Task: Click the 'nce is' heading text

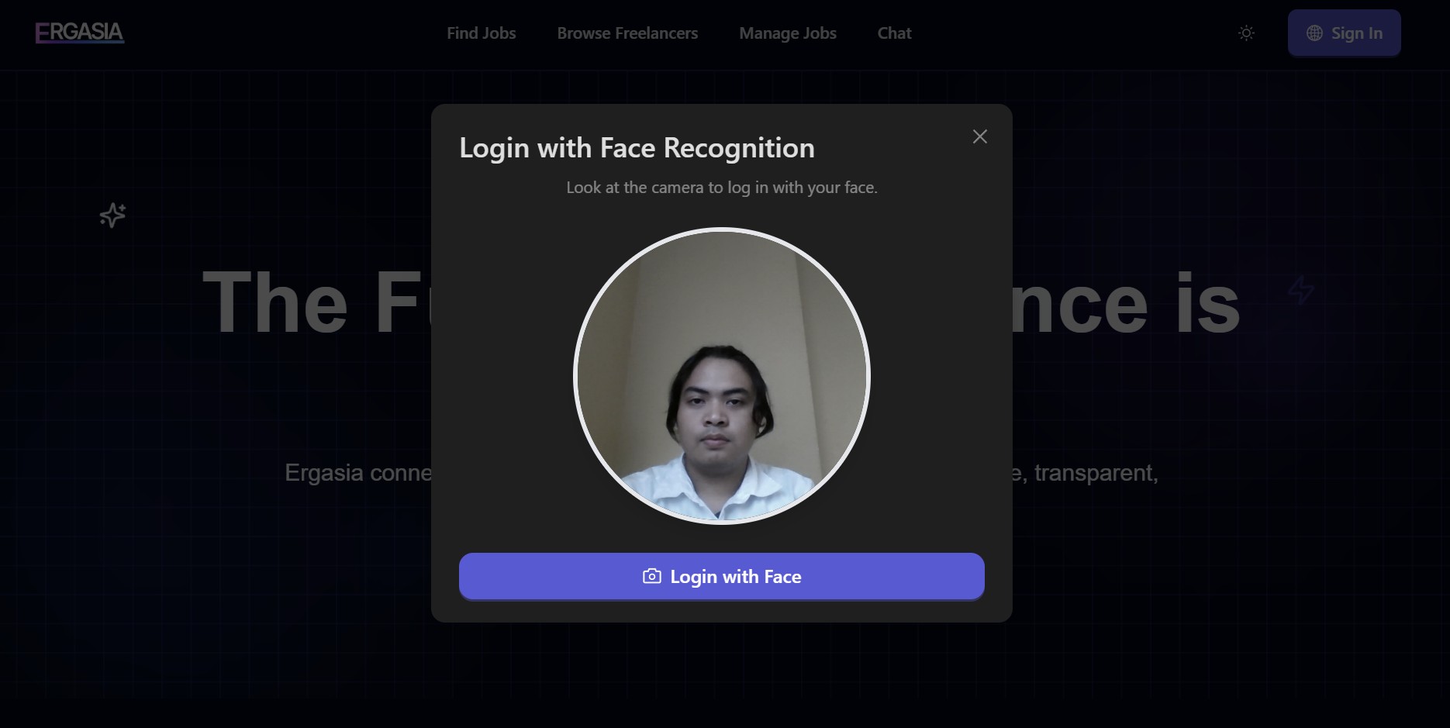Action: [x=1124, y=305]
